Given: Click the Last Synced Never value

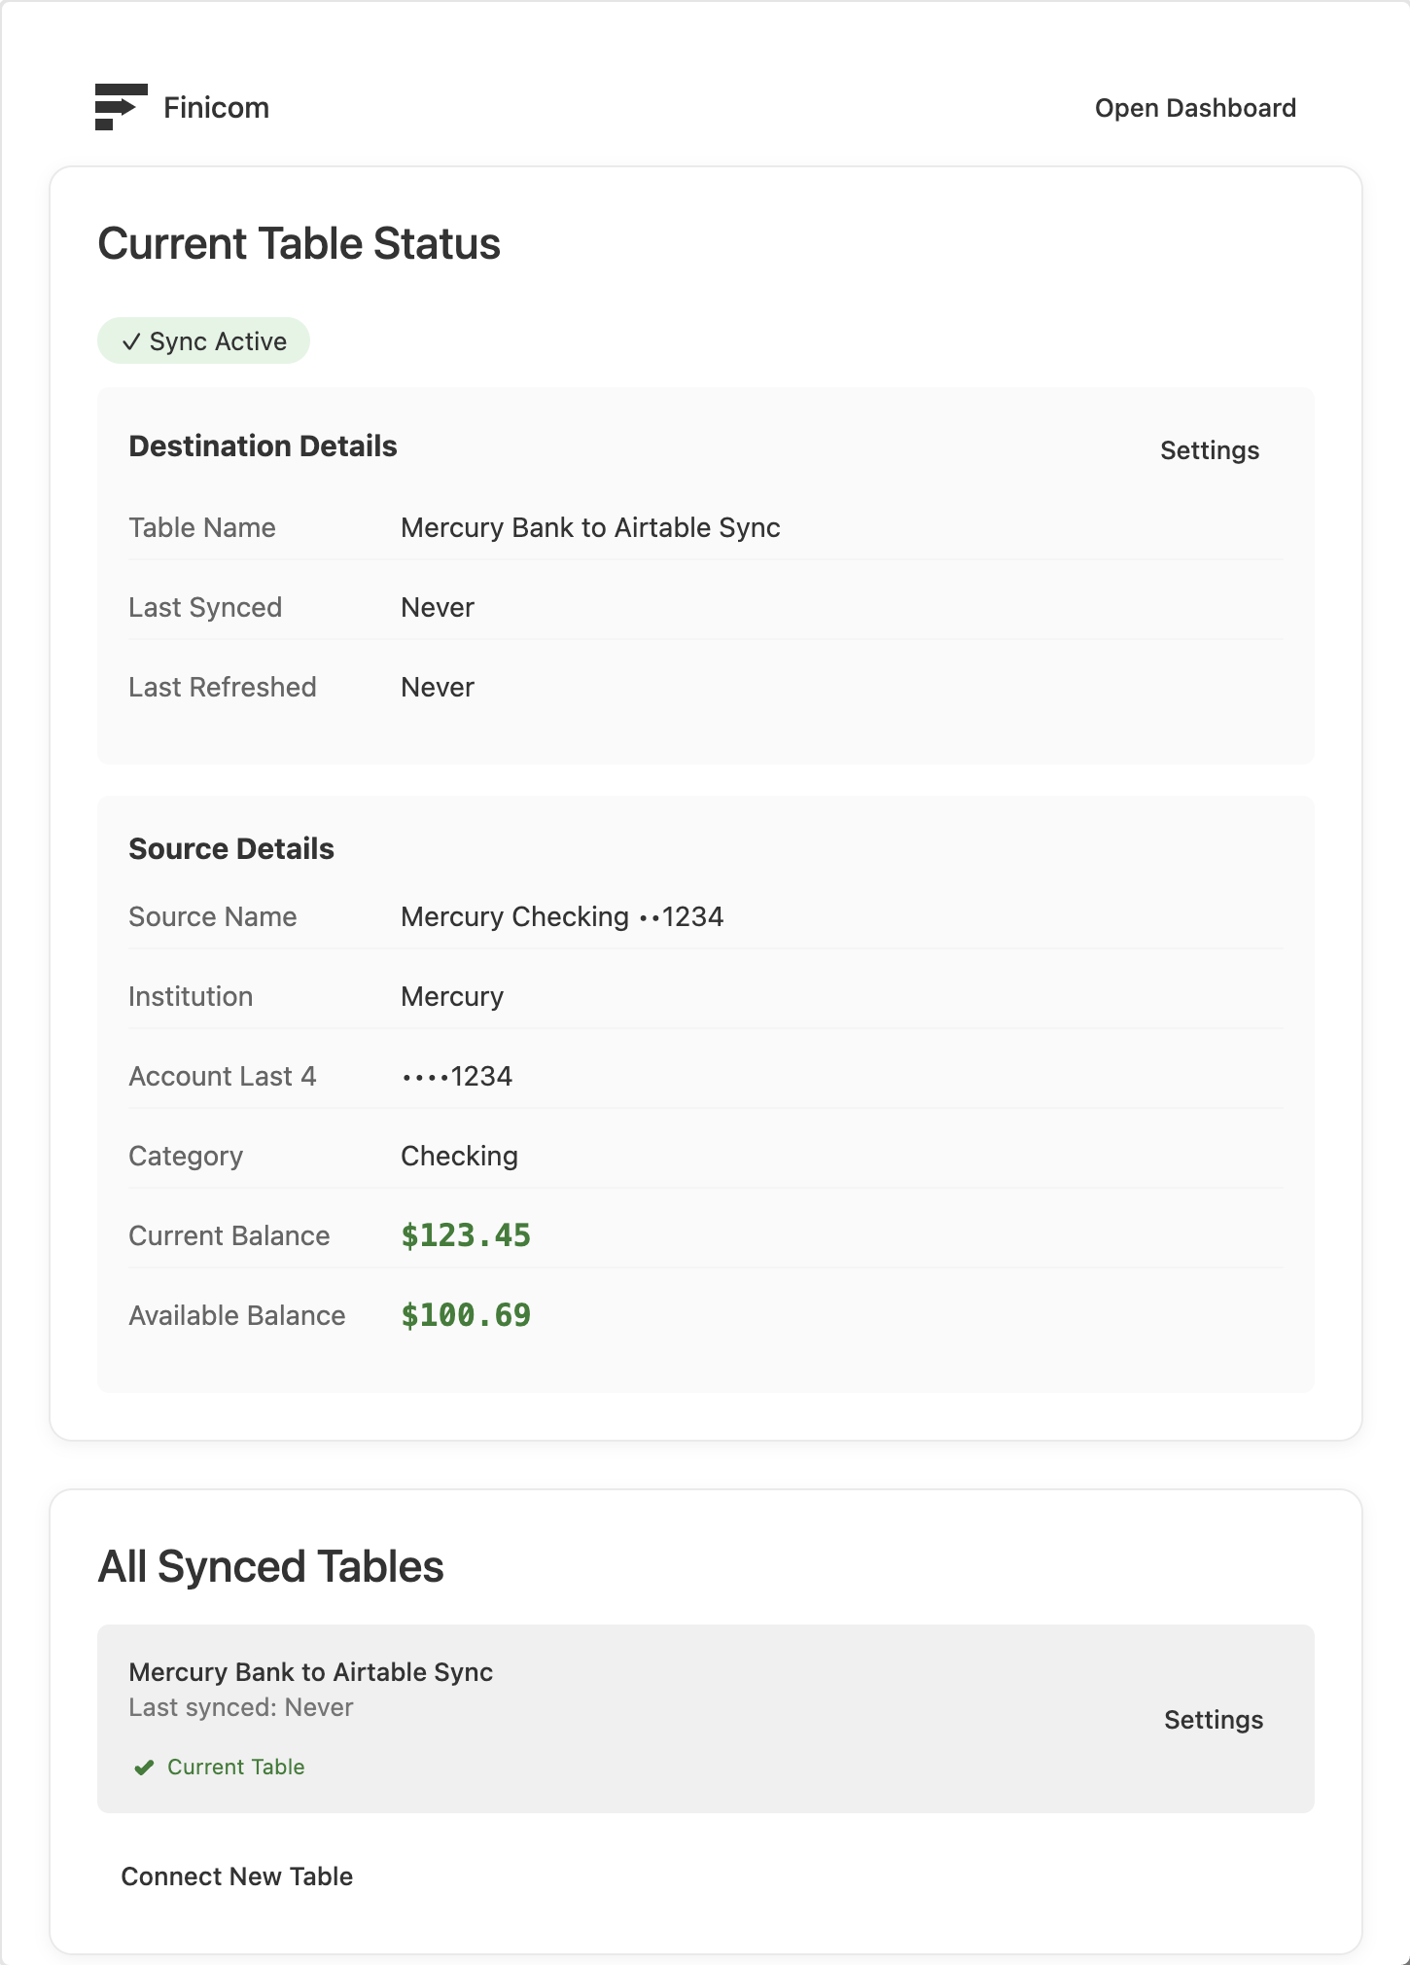Looking at the screenshot, I should tap(438, 607).
